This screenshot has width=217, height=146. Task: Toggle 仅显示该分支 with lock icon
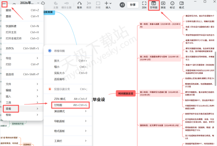pyautogui.click(x=67, y=89)
